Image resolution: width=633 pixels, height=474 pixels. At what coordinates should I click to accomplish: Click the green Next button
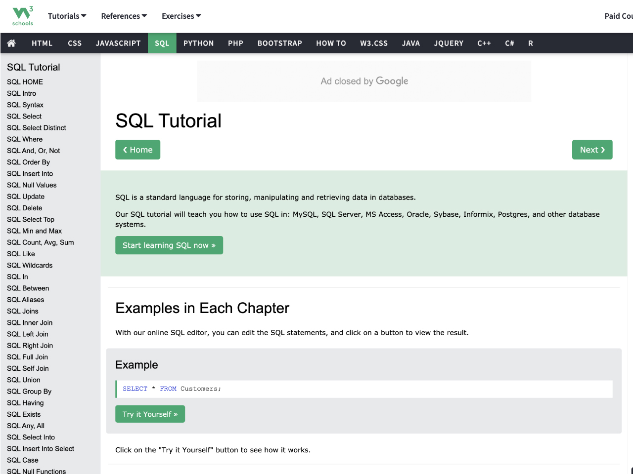(592, 150)
